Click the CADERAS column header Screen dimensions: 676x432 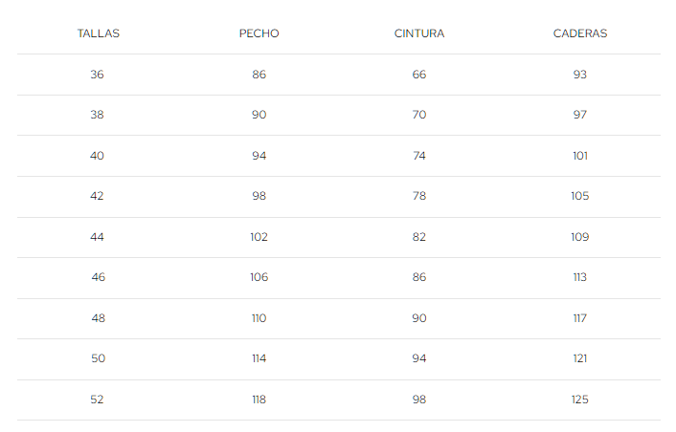[x=579, y=33]
